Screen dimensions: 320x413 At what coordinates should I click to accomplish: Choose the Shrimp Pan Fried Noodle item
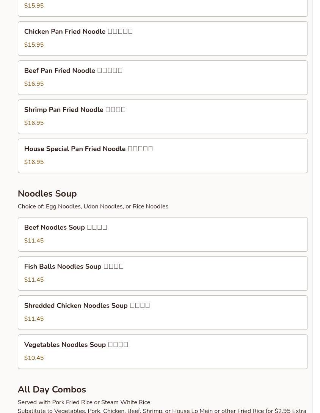click(162, 117)
